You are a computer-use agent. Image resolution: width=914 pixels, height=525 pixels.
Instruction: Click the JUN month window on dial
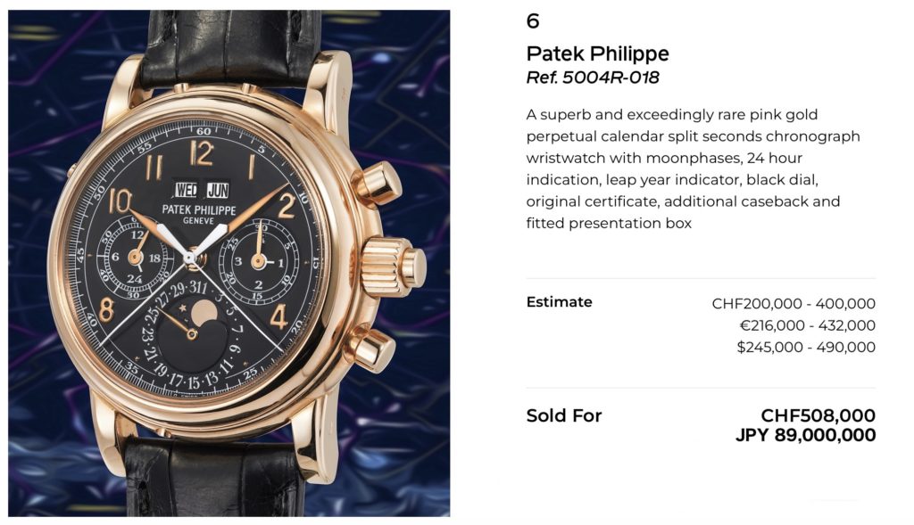tap(218, 190)
